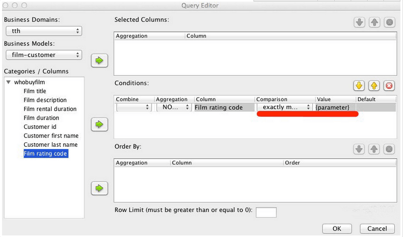Add column to Selected Columns with green arrow
The image size is (403, 237).
click(x=99, y=61)
